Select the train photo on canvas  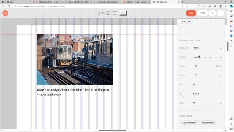[75, 60]
